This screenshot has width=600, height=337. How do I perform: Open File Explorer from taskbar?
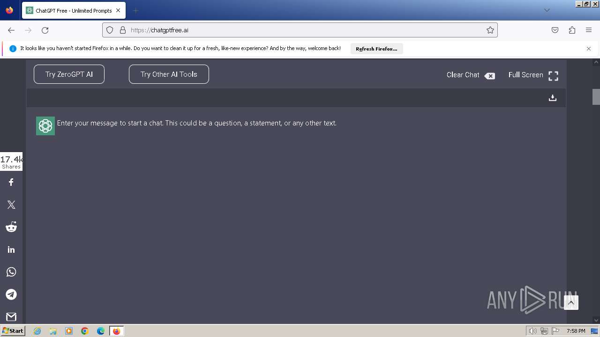[53, 331]
